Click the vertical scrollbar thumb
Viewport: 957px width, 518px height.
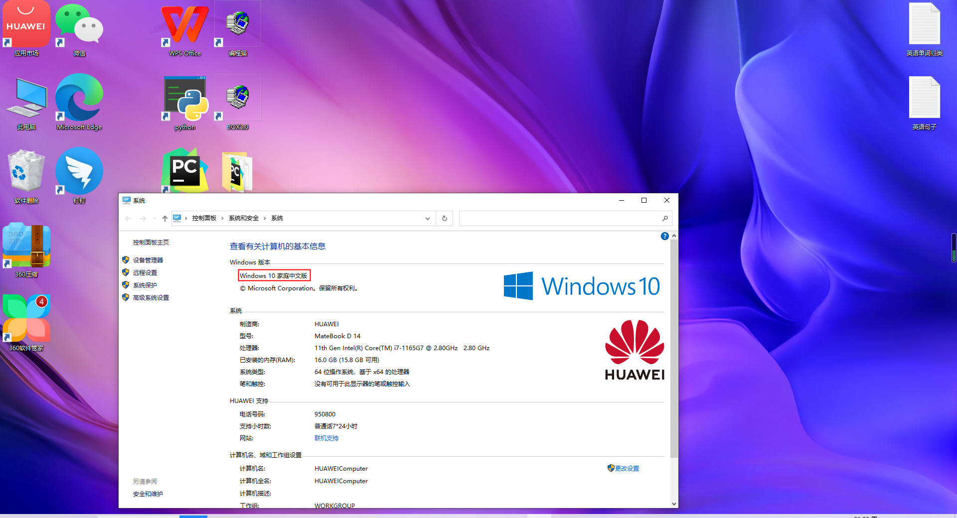[674, 349]
